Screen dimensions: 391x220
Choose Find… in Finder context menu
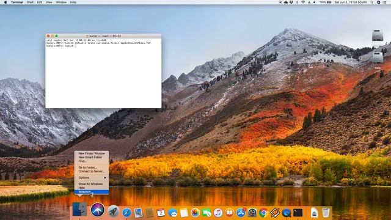click(92, 161)
